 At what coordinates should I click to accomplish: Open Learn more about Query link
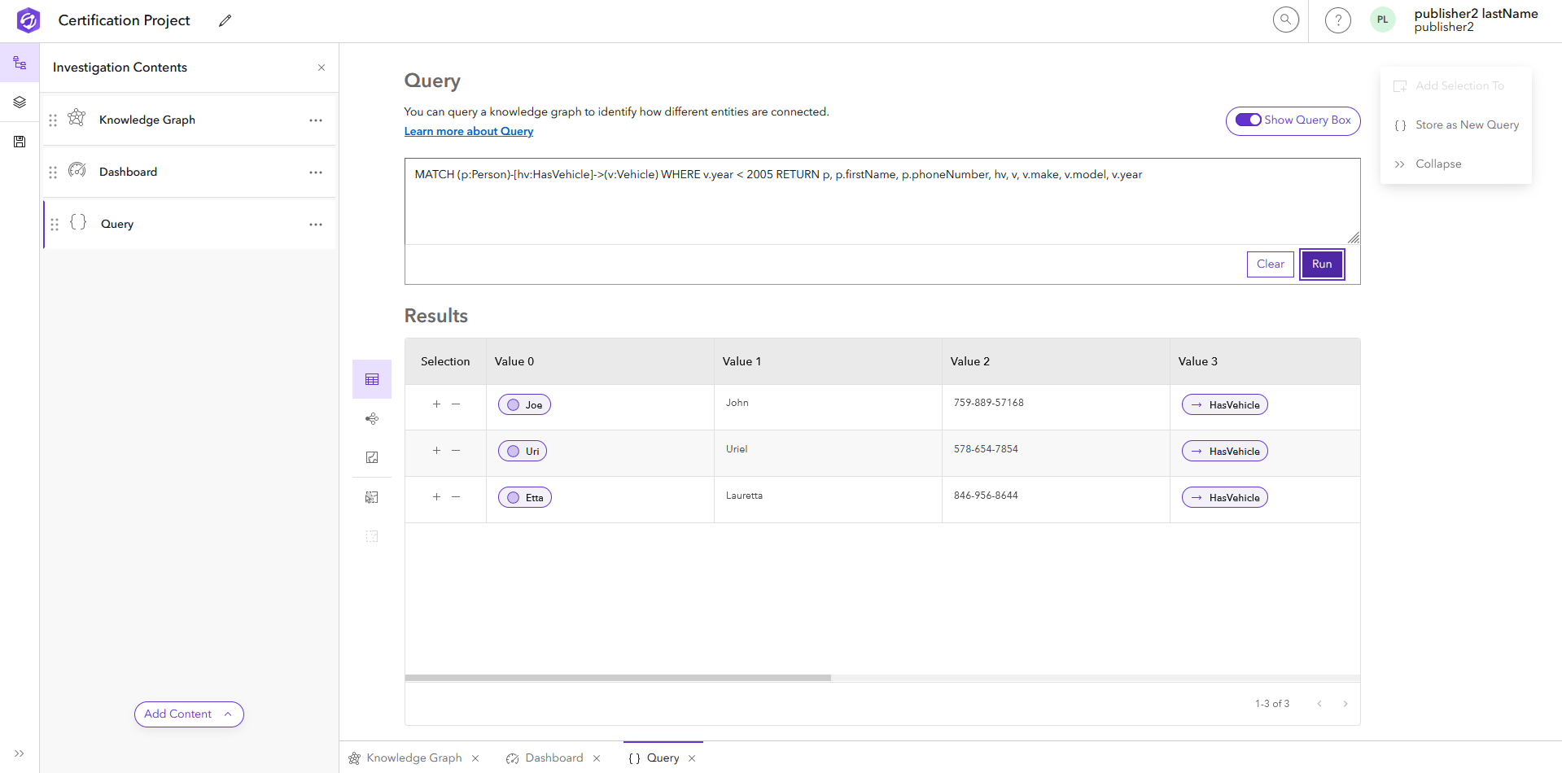point(468,131)
